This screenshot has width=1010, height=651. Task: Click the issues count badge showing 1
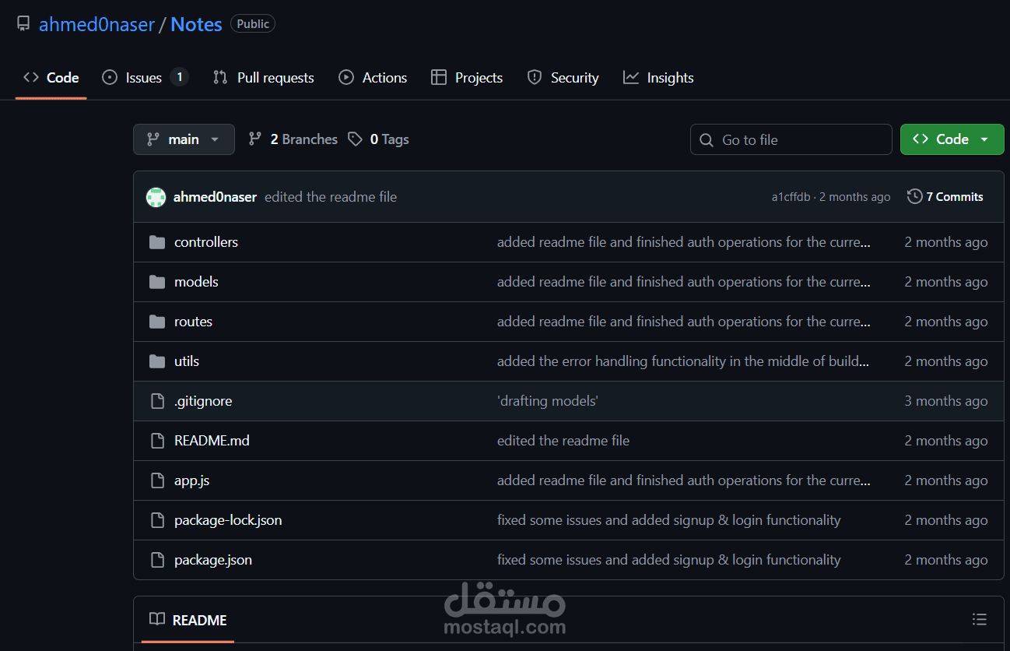point(180,77)
